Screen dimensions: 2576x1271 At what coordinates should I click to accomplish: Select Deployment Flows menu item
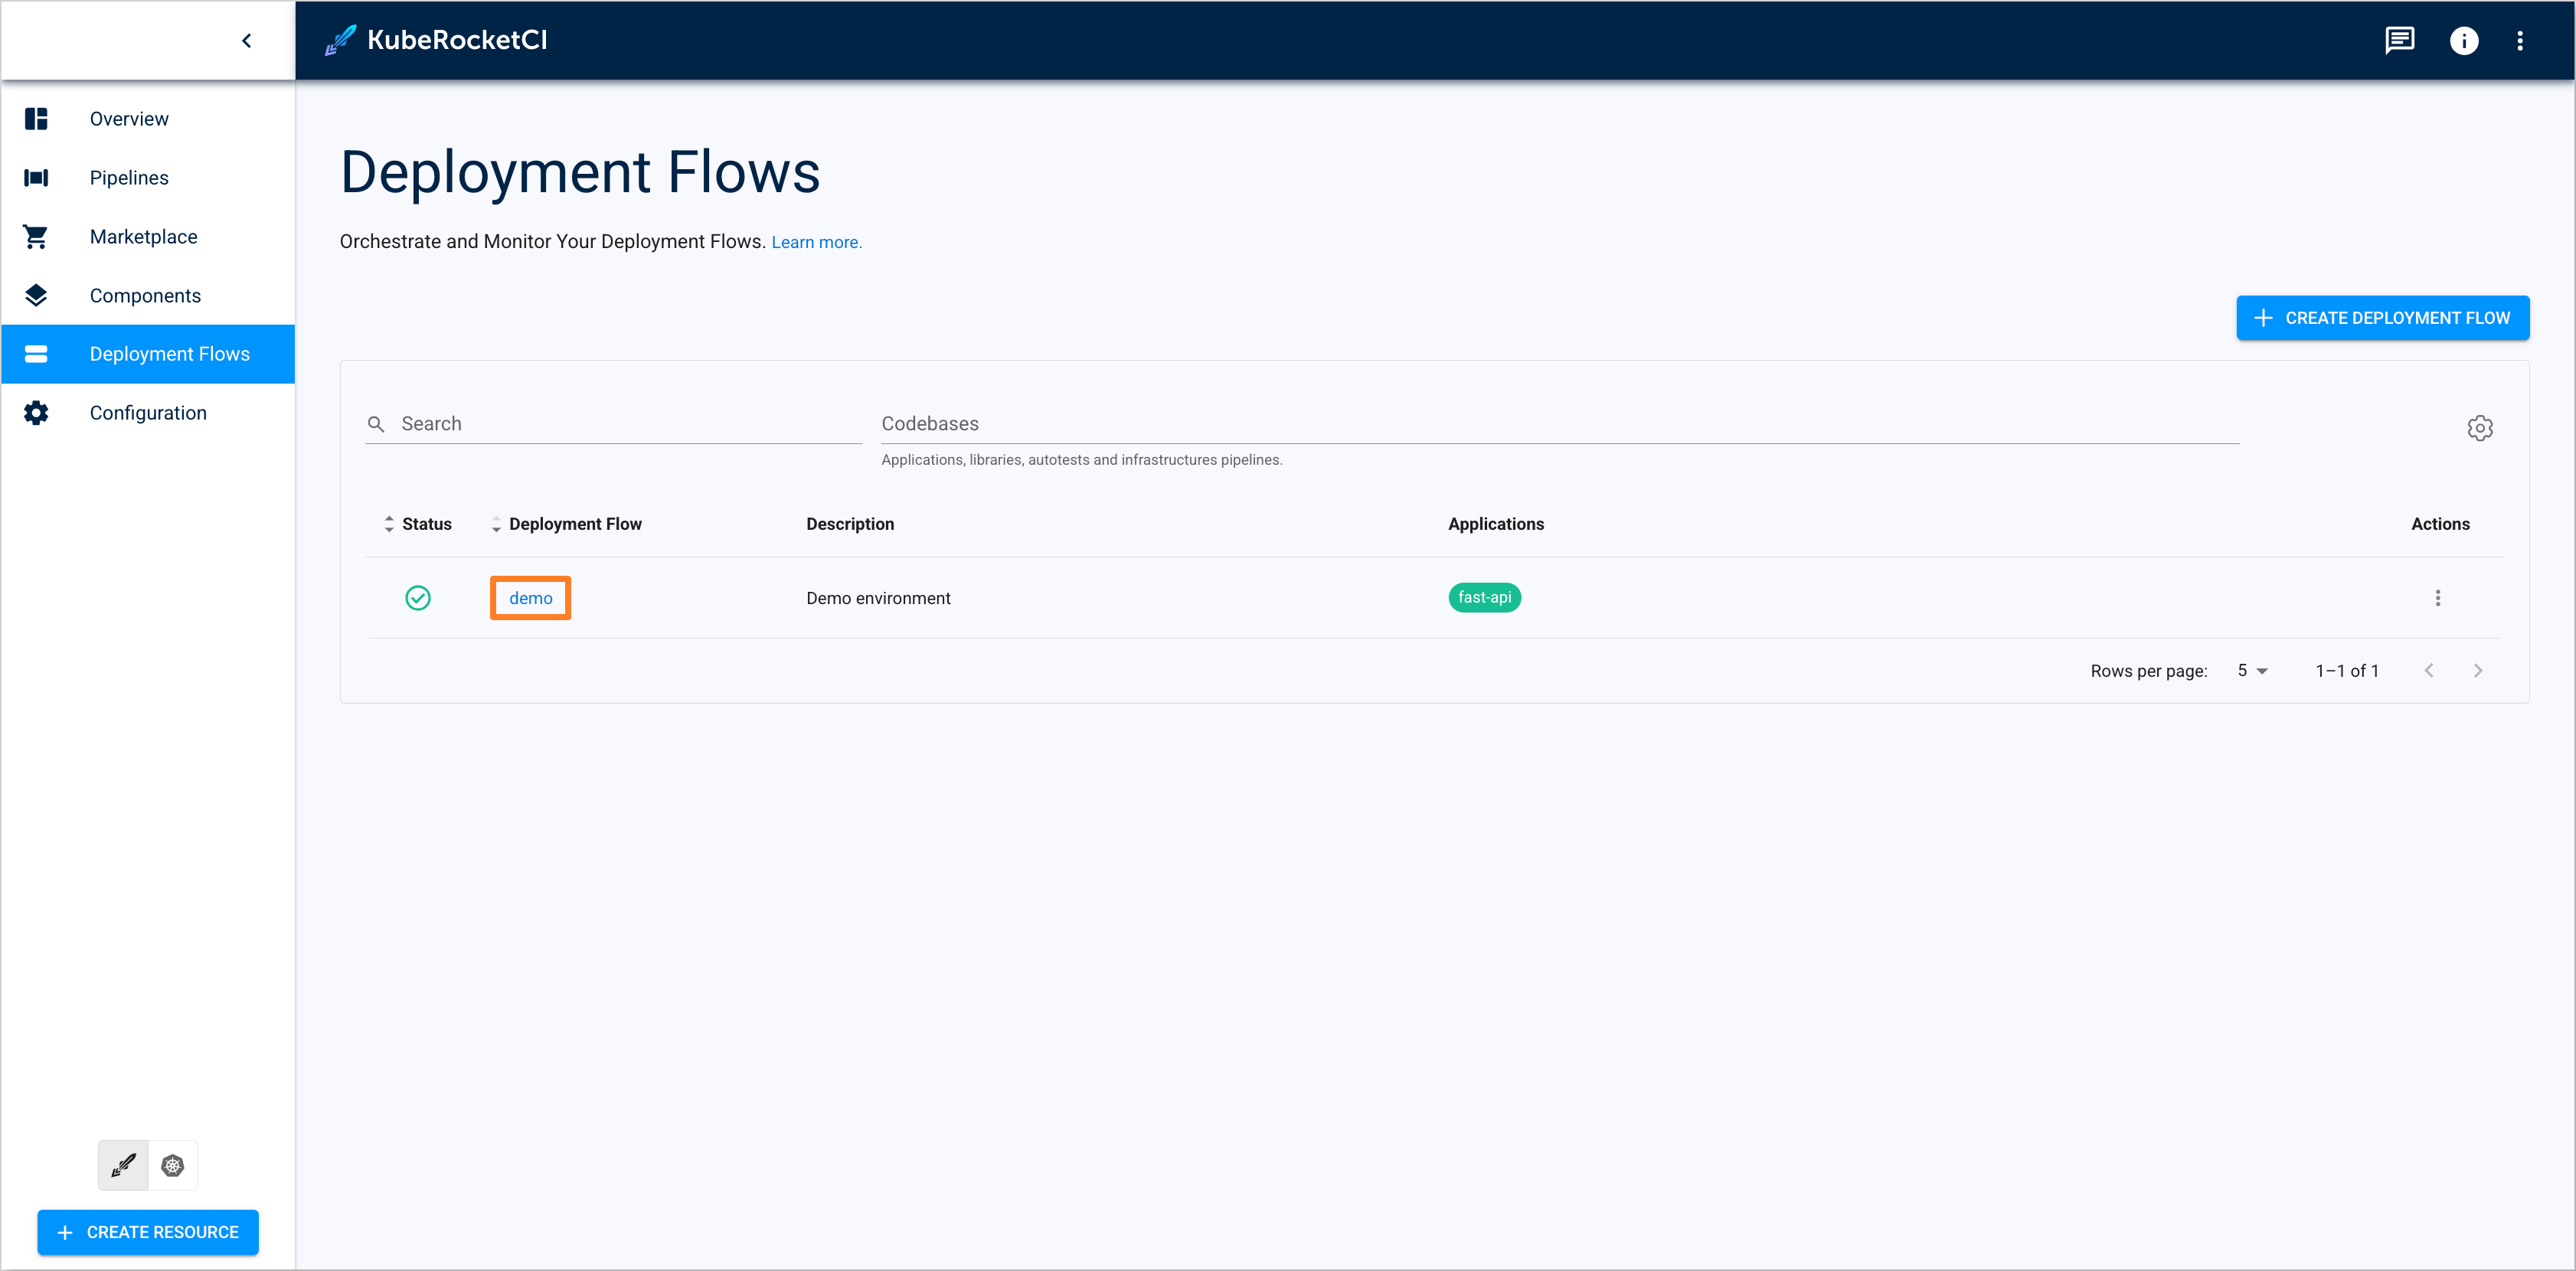click(148, 353)
